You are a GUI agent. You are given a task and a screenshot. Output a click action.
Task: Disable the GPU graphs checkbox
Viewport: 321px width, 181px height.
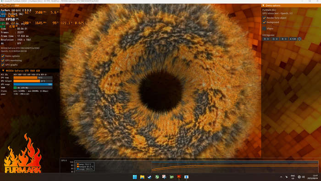[x=3, y=65]
